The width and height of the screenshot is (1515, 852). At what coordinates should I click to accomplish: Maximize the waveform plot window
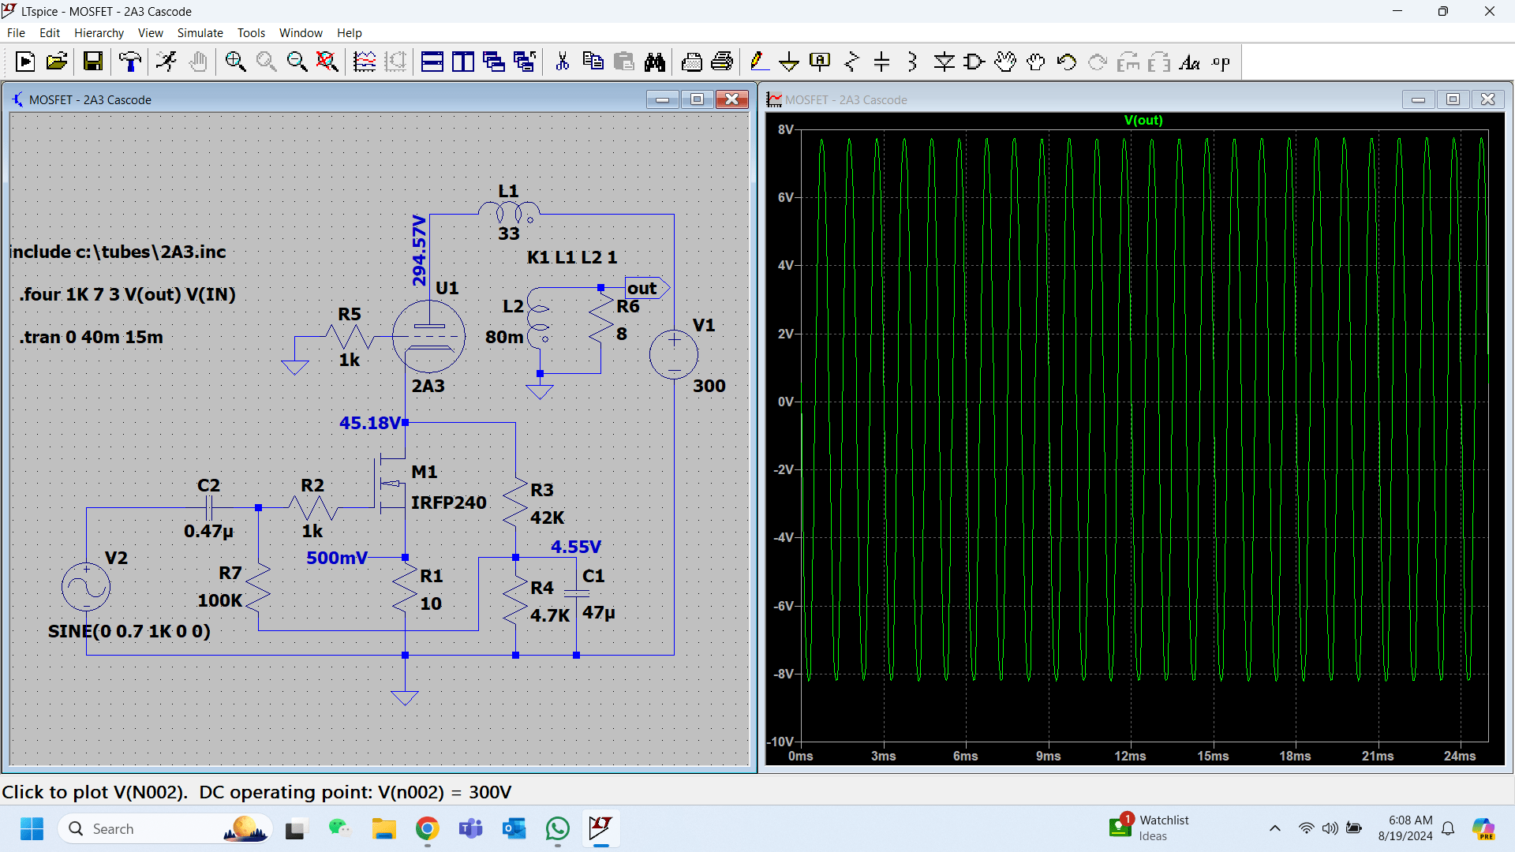[x=1453, y=99]
